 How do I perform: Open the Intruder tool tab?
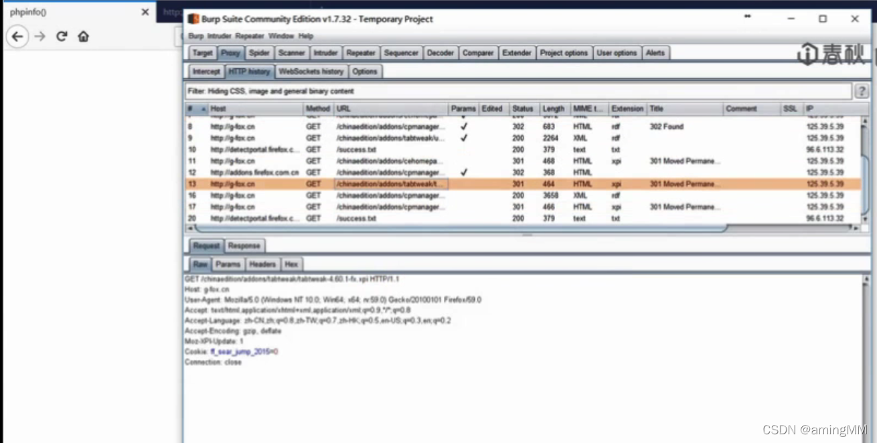pos(325,53)
